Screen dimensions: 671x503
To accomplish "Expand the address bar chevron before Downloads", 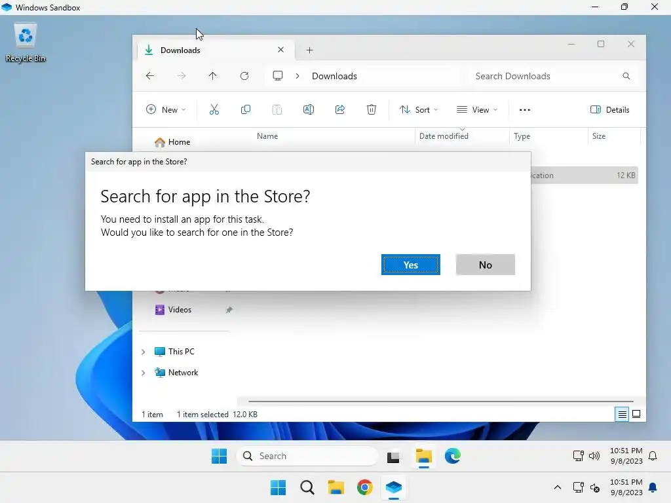I will click(297, 76).
